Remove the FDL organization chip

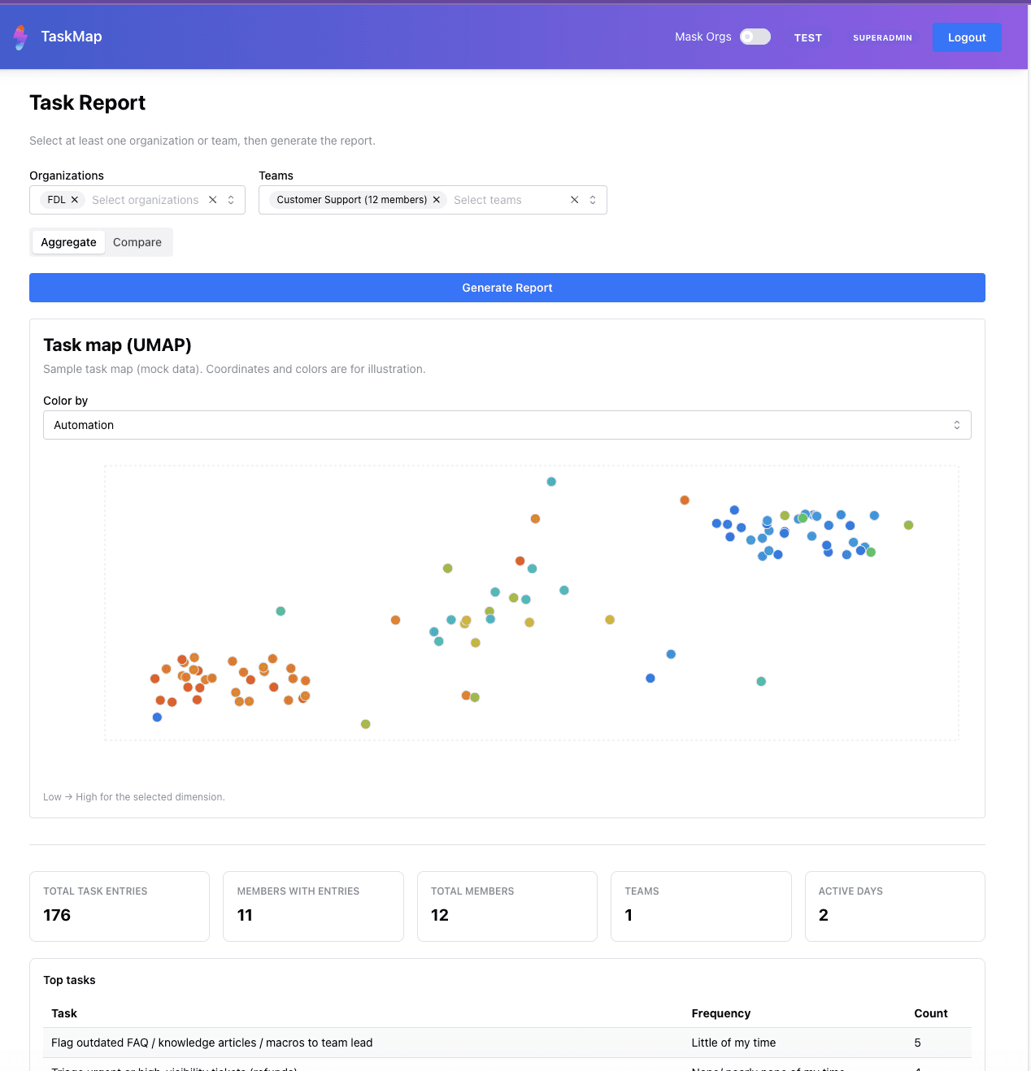tap(75, 199)
